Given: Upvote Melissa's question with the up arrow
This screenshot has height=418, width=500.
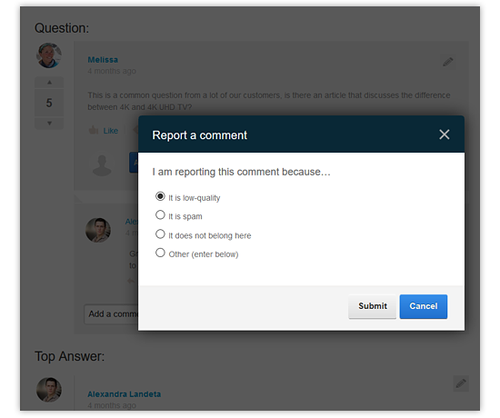Looking at the screenshot, I should pyautogui.click(x=49, y=83).
